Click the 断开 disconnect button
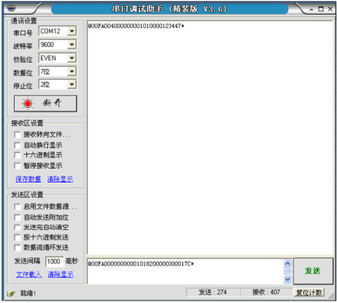 coord(46,103)
